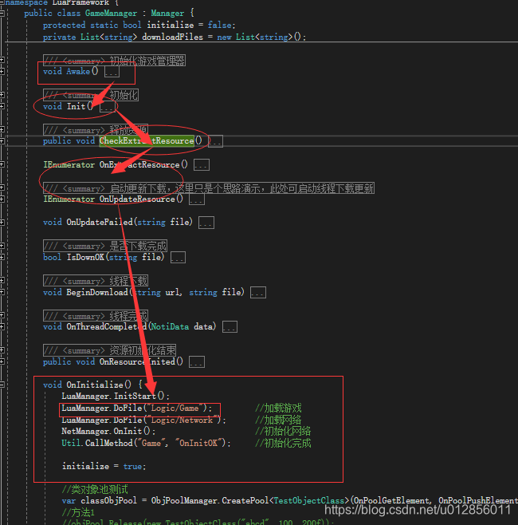Expand collapsed OnResourceInited() body ellipsis box
Image resolution: width=518 pixels, height=525 pixels.
pos(197,362)
